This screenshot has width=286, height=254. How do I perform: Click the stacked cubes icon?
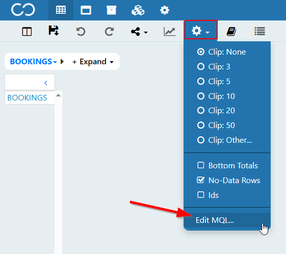[138, 10]
